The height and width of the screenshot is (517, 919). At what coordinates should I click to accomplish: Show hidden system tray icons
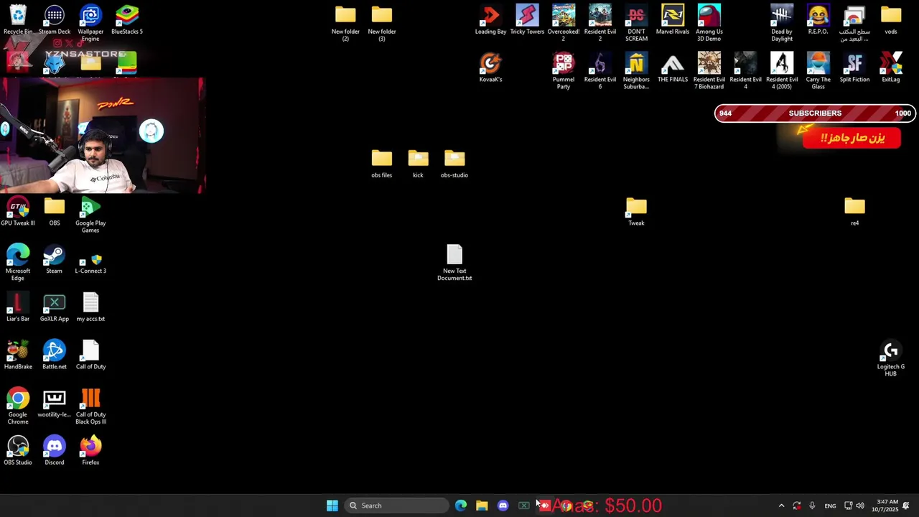click(x=781, y=506)
